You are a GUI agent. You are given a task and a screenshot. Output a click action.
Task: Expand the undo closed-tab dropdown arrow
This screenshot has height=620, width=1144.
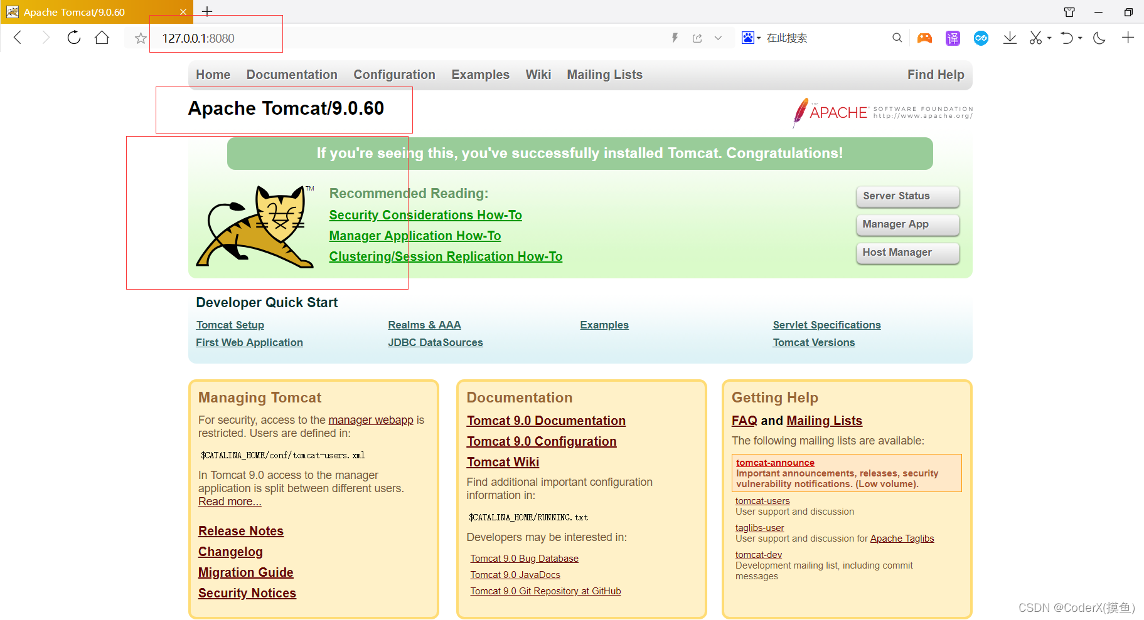coord(1080,38)
